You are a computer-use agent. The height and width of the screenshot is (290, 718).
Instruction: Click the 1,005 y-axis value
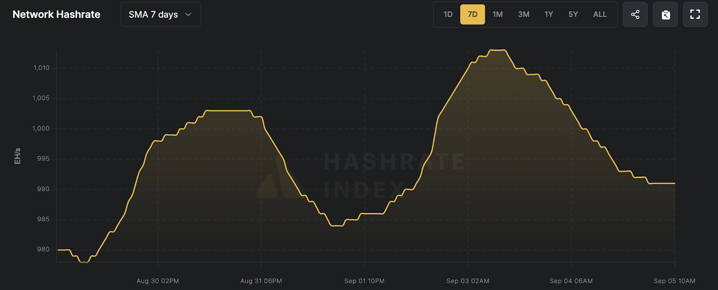pyautogui.click(x=41, y=98)
